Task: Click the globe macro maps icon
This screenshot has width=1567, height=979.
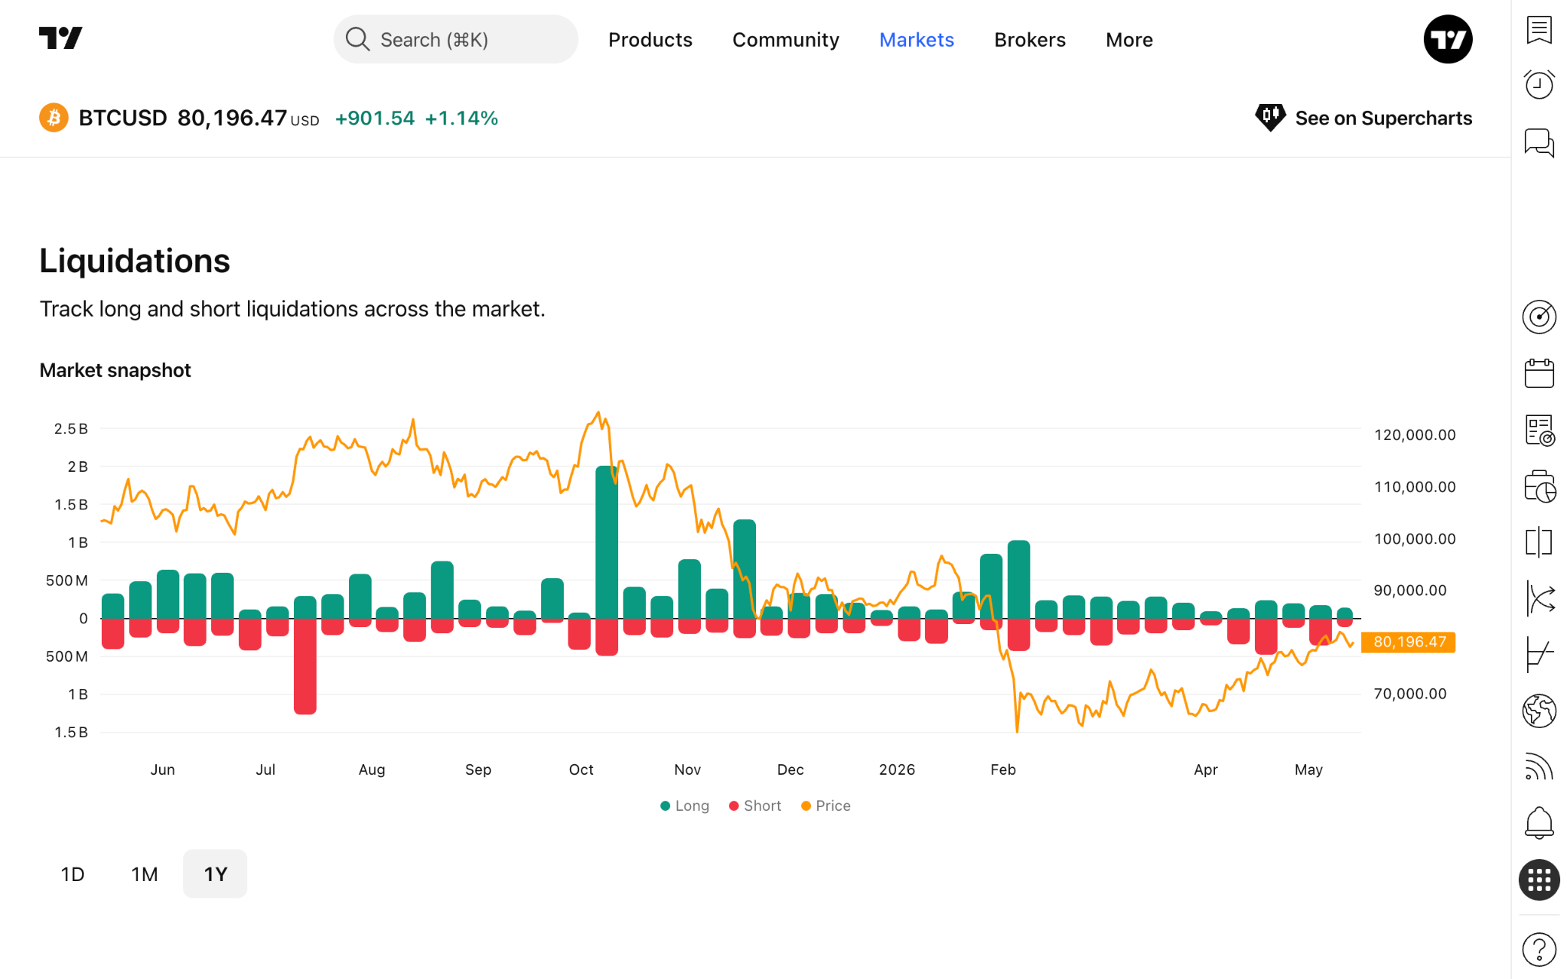Action: (1539, 711)
